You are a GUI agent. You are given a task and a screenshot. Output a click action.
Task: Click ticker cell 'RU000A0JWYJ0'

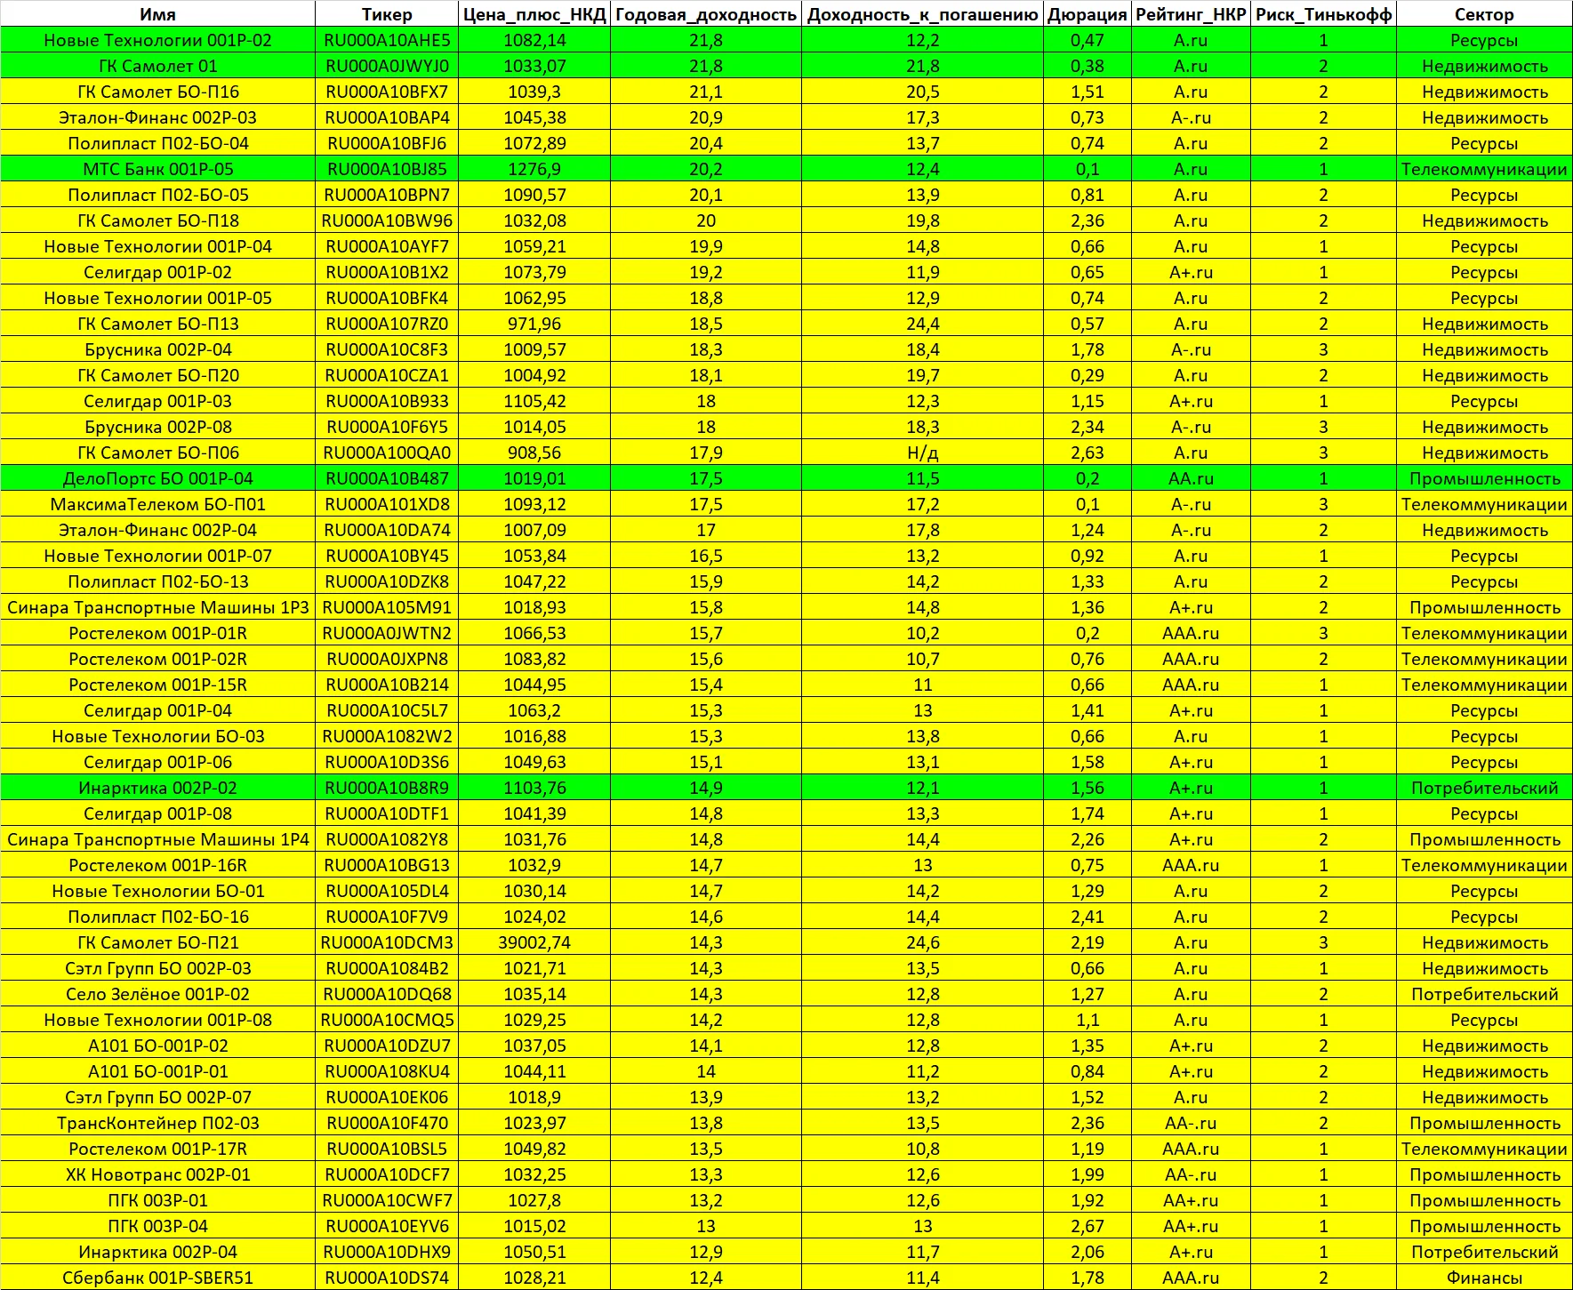(x=388, y=66)
